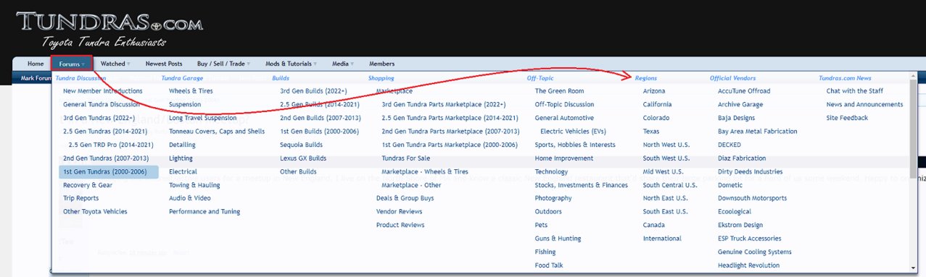Screen dimensions: 926x277
Task: Open Official Vendors category heading
Action: tap(732, 78)
